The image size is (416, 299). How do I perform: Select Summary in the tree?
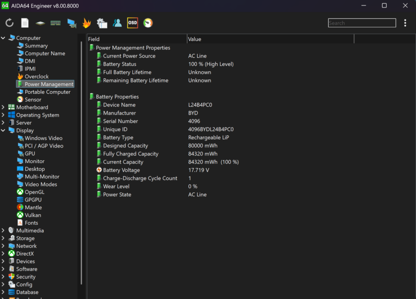pyautogui.click(x=36, y=46)
